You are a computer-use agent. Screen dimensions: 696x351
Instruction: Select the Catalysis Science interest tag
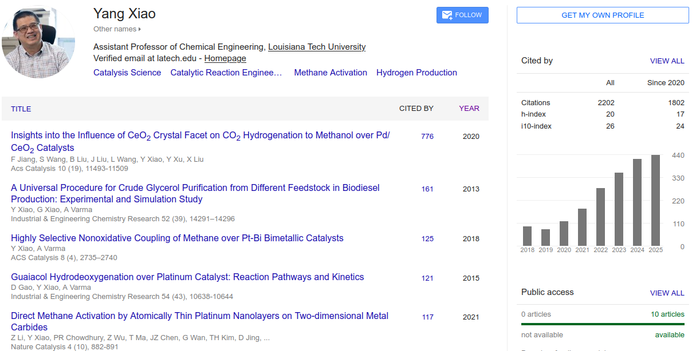pos(127,73)
